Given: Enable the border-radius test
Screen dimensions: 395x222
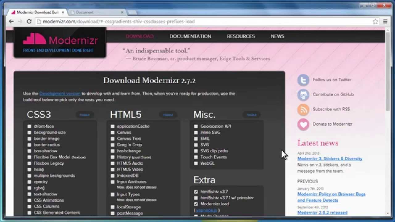Looking at the screenshot, I should point(29,145).
